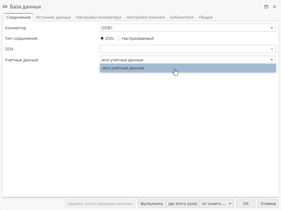Switch to the Источник данных tab
Screen dimensions: 281x210
pos(54,17)
